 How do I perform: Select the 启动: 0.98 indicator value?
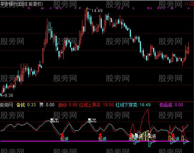[68, 105]
